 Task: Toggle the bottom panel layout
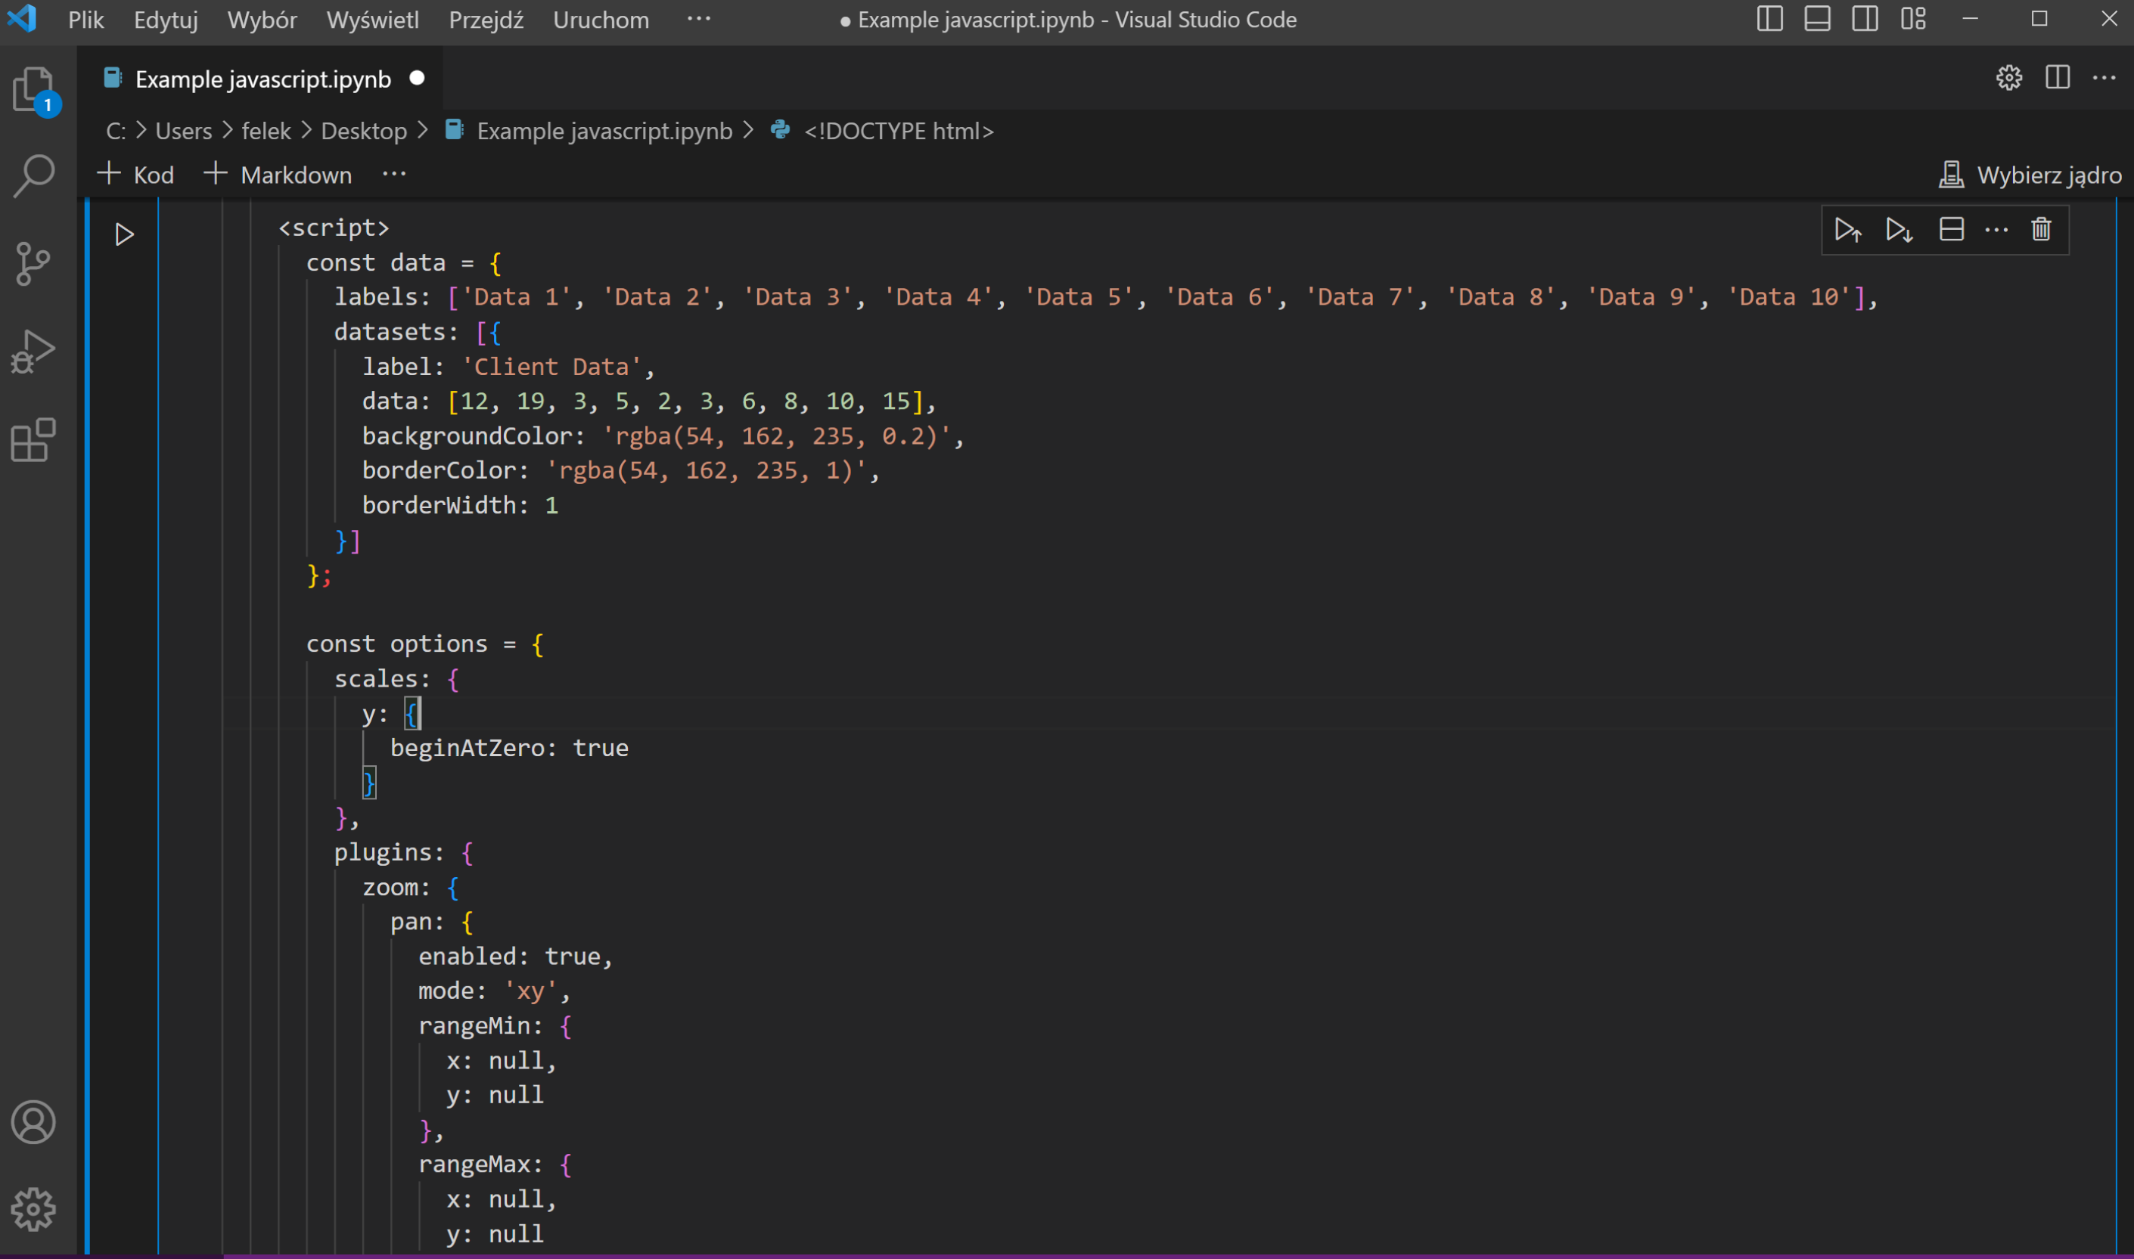click(1816, 19)
